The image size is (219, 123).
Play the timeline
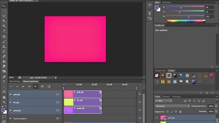pos(23,86)
